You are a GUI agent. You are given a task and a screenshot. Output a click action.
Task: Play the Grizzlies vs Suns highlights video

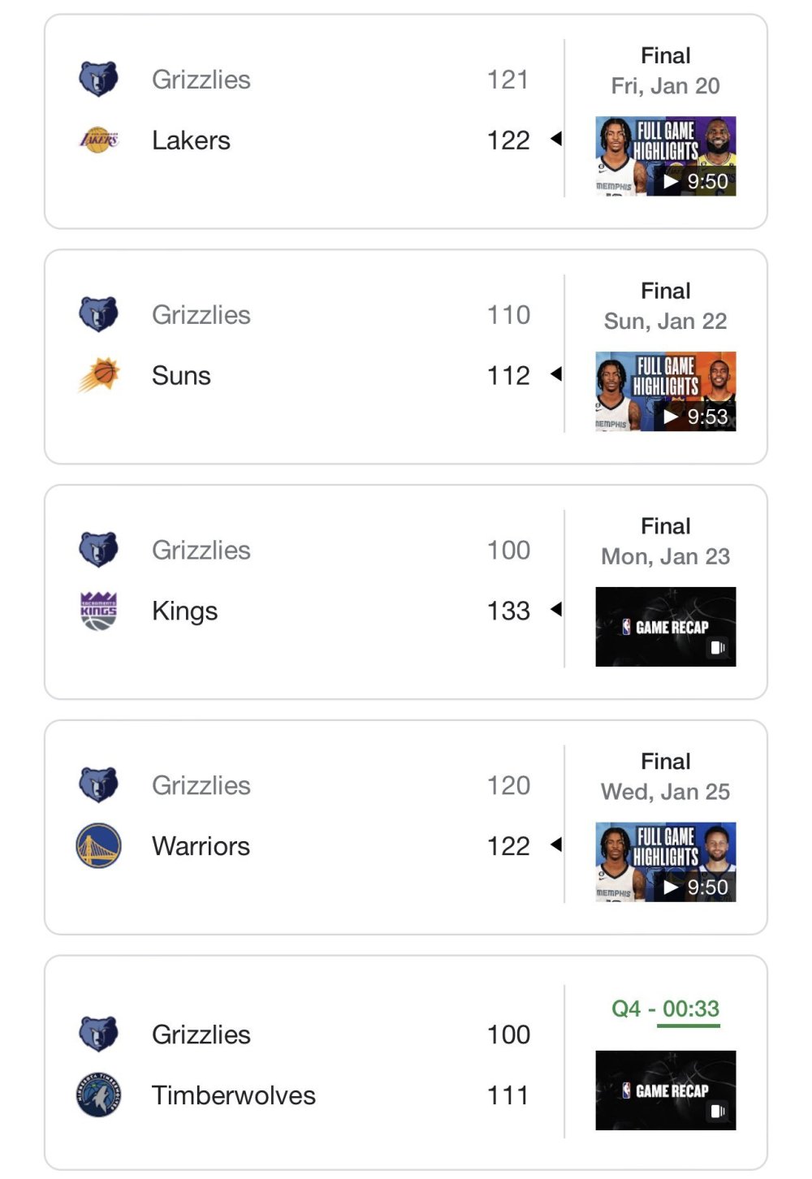point(666,391)
